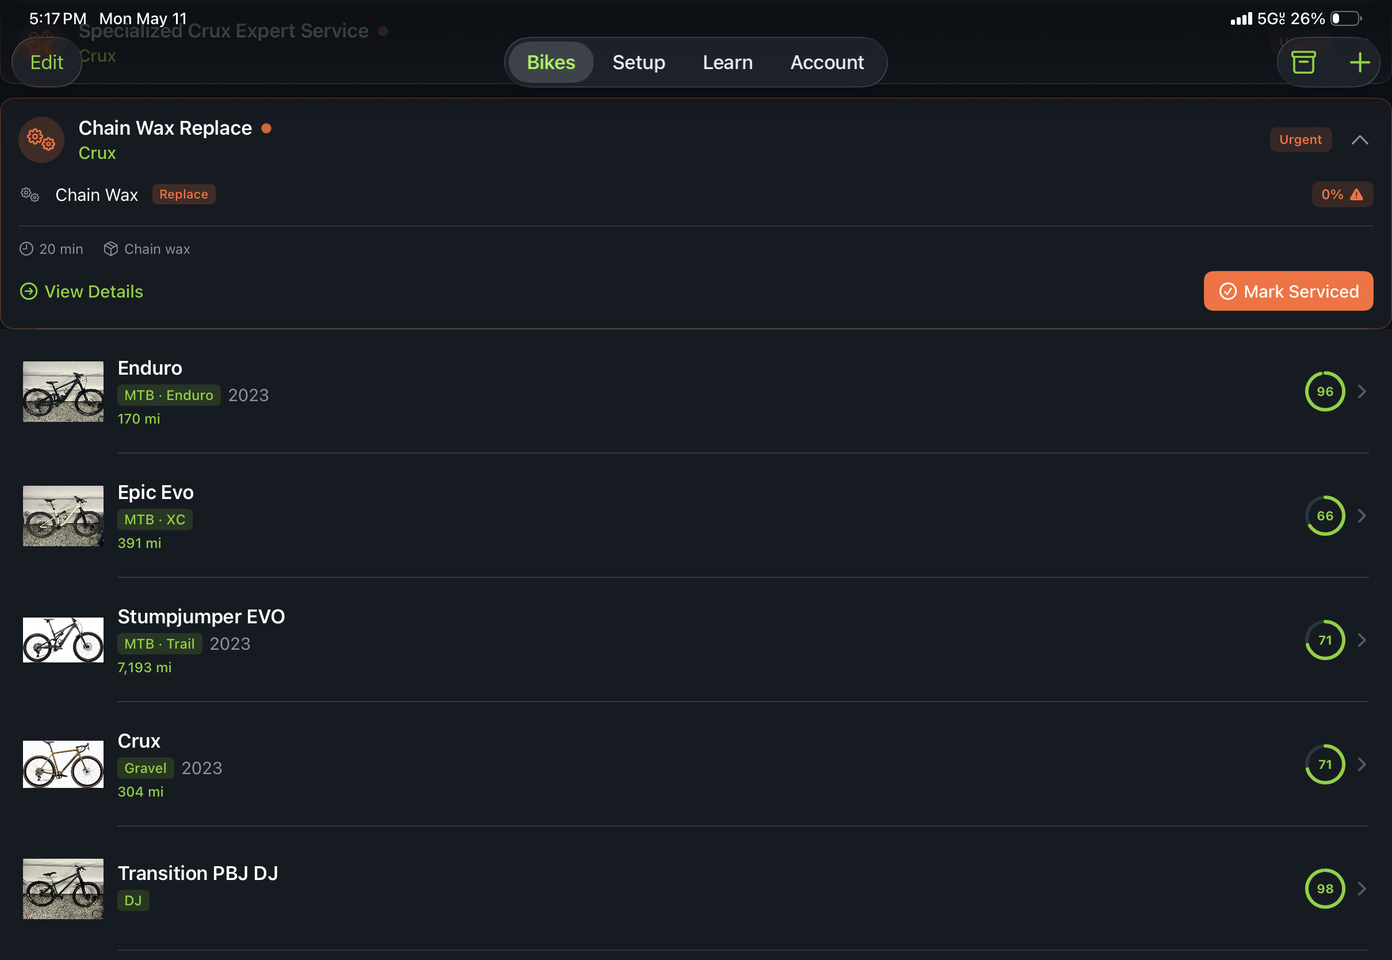The width and height of the screenshot is (1392, 960).
Task: Open Enduro bike via its chevron
Action: 1362,391
